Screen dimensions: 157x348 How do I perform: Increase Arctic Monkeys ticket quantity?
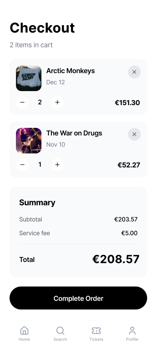(x=57, y=102)
